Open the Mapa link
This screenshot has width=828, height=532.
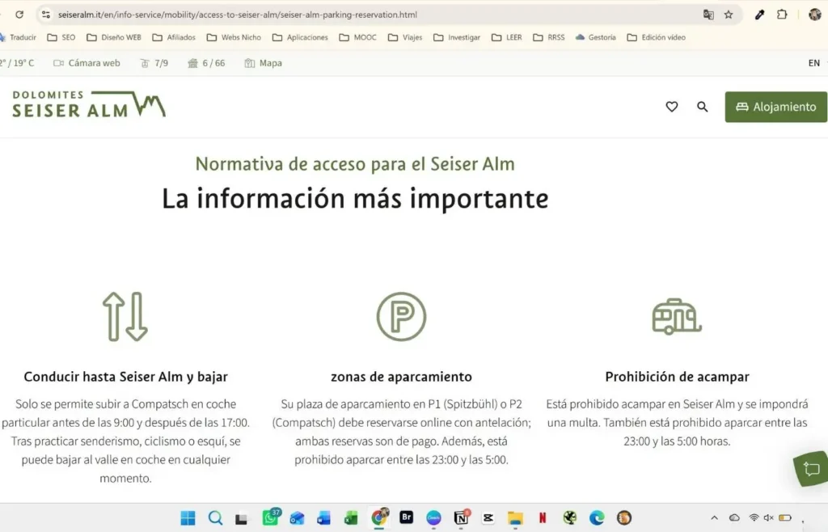pos(263,63)
